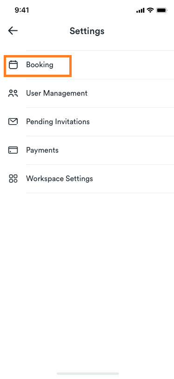Screen dimensions: 174x379
Task: Tap the cellular signal bars icon
Action: tap(140, 10)
